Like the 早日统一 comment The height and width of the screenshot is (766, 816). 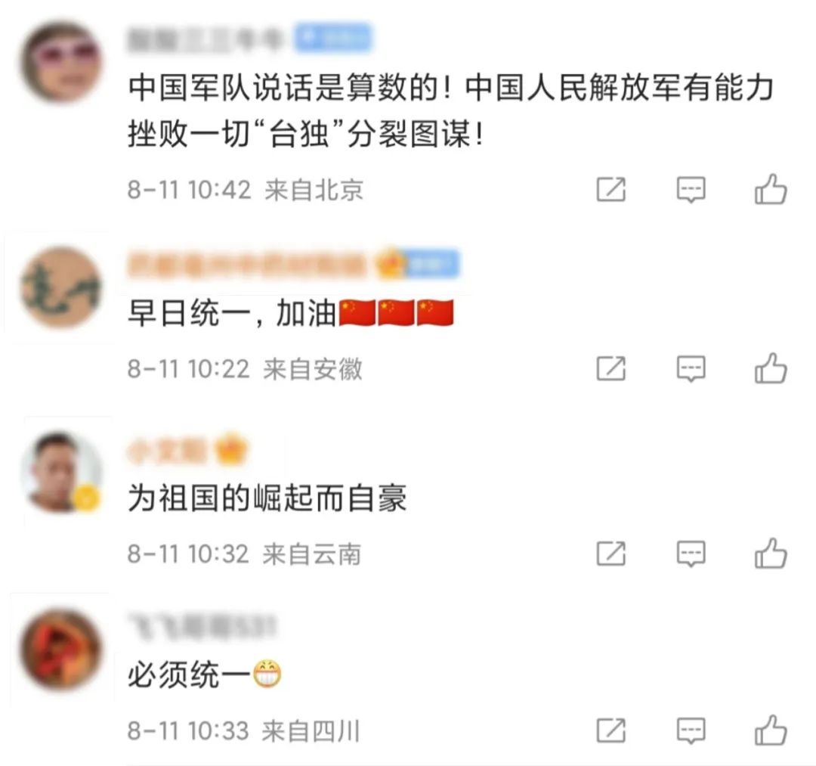[771, 367]
